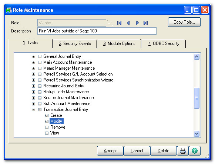Check the View permission checkbox
The width and height of the screenshot is (215, 164).
[47, 133]
